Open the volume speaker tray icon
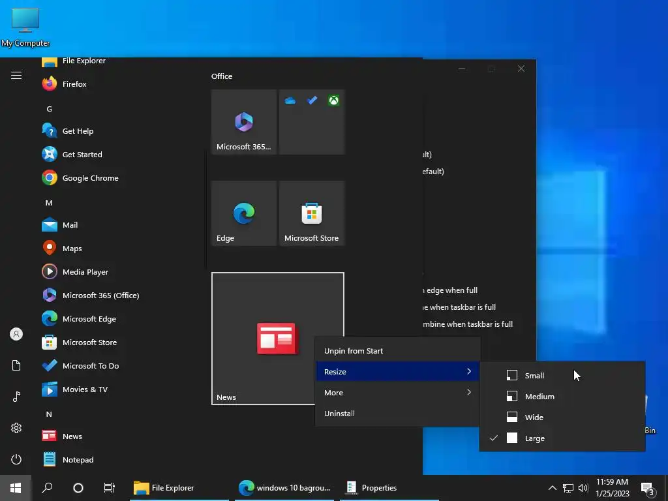The height and width of the screenshot is (501, 668). coord(583,488)
